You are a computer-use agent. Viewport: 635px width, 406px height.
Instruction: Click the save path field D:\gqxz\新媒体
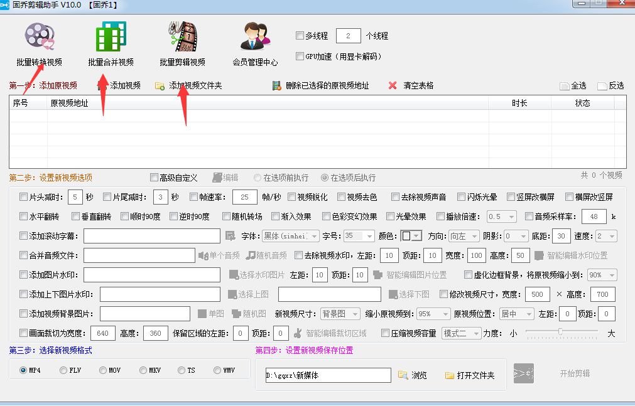(x=328, y=375)
